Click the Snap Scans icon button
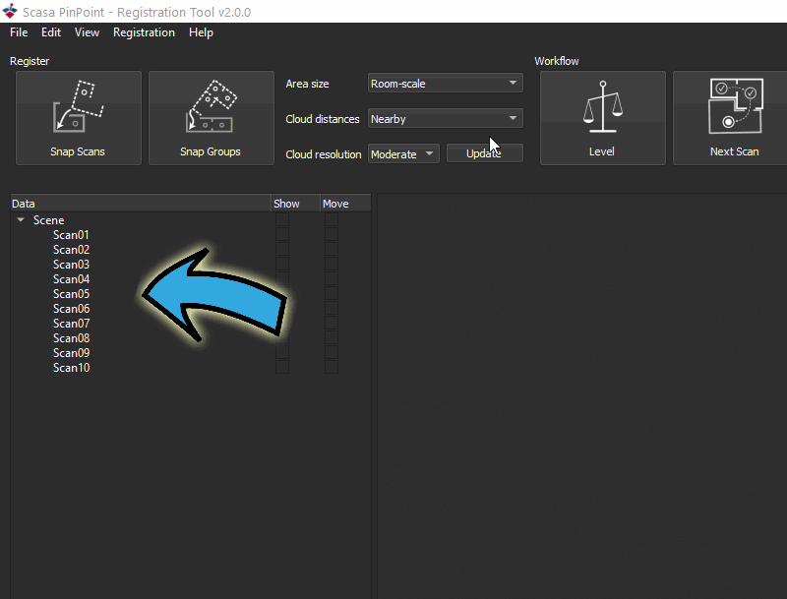 click(79, 118)
